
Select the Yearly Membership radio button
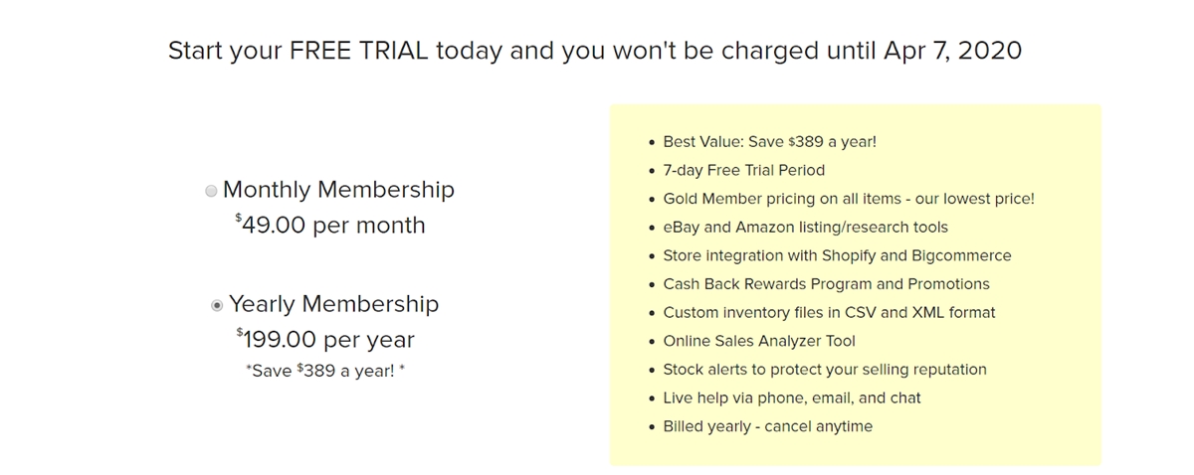click(x=217, y=305)
